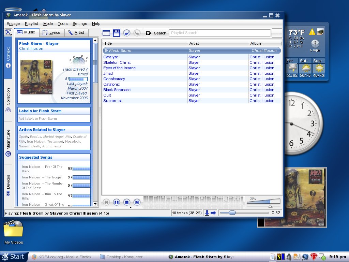This screenshot has width=349, height=262.
Task: Select the Supremist track
Action: tap(192, 101)
